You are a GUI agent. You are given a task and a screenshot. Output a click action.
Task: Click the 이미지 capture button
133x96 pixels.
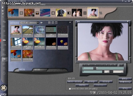click(82, 85)
